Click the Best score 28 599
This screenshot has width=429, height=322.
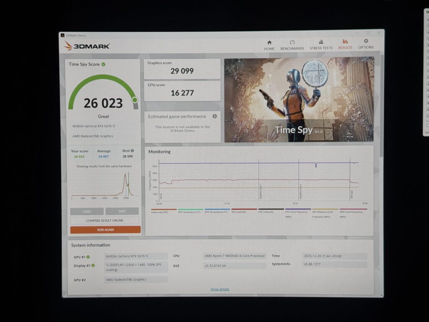pos(127,156)
